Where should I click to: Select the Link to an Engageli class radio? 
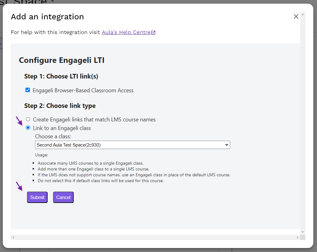click(28, 128)
